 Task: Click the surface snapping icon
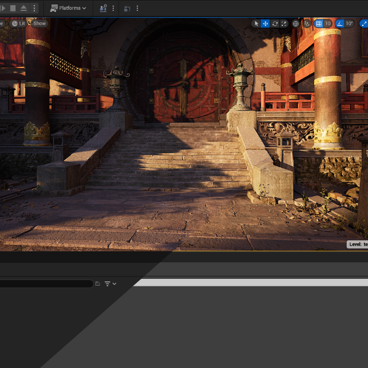[x=306, y=24]
